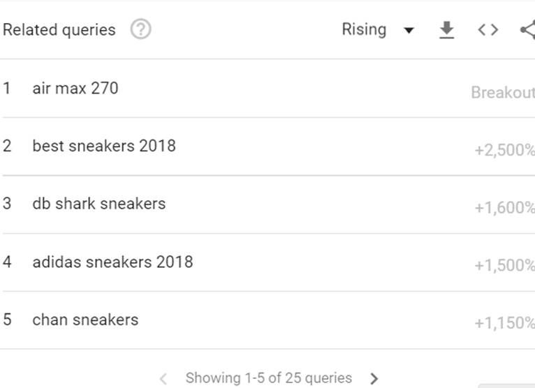This screenshot has width=535, height=388.
Task: Go to previous page of queries
Action: (163, 379)
